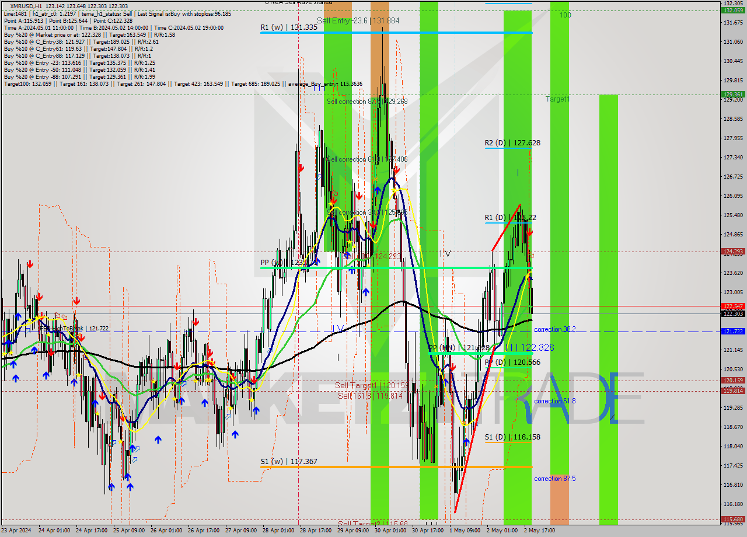Select the S1 (D) | 118.158 support label
This screenshot has height=537, width=747.
tap(512, 437)
